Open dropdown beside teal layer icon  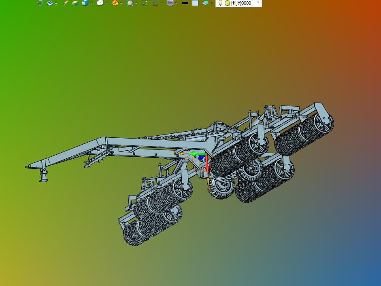212,3
